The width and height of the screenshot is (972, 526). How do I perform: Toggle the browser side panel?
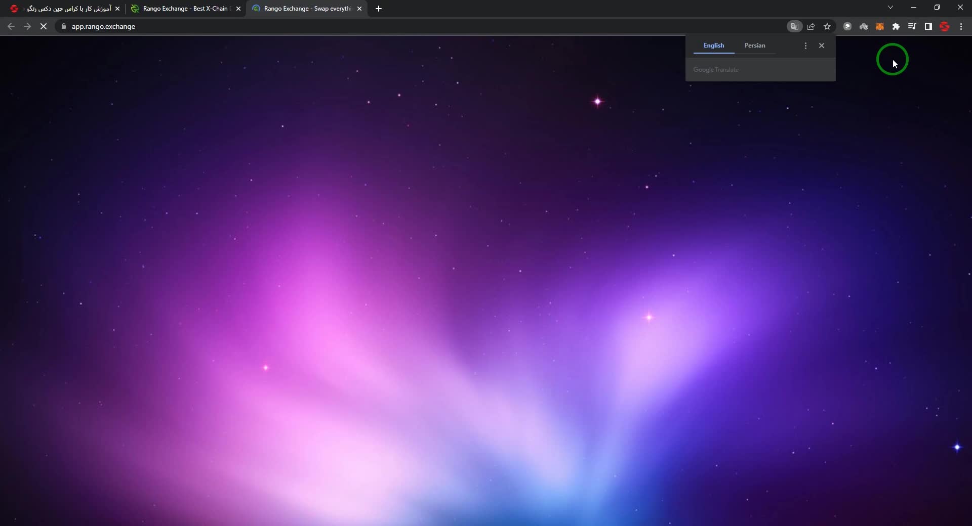pyautogui.click(x=928, y=26)
